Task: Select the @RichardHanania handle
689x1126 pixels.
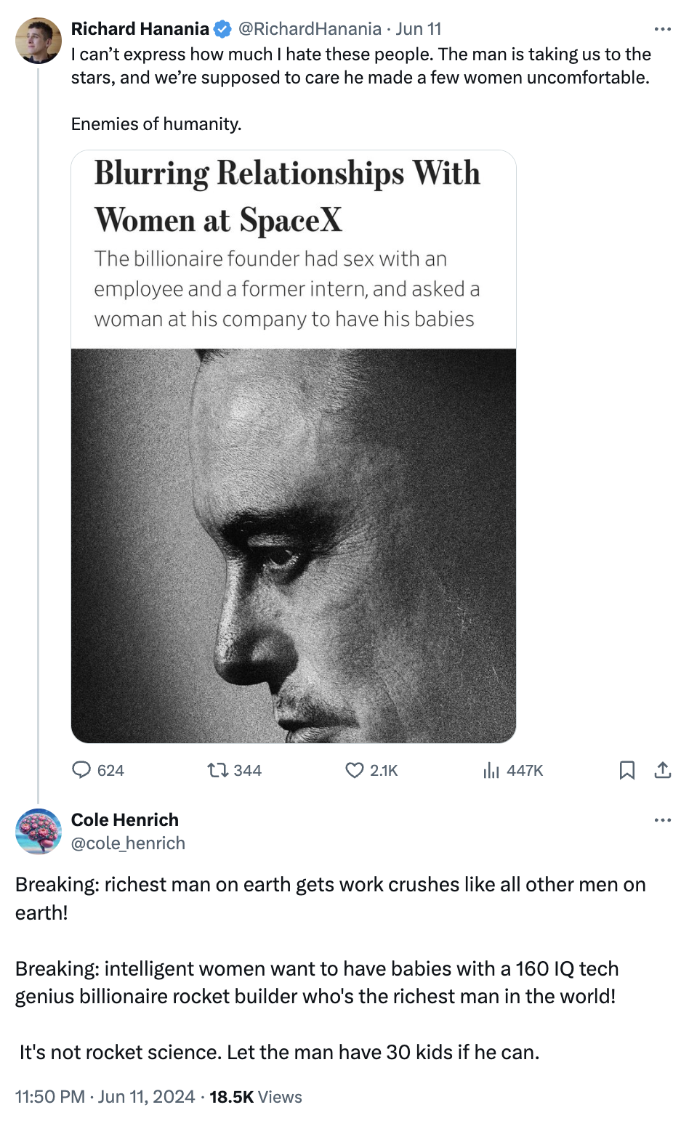Action: [x=308, y=29]
